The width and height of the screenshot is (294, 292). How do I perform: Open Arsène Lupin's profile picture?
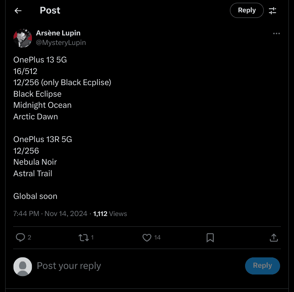point(23,38)
